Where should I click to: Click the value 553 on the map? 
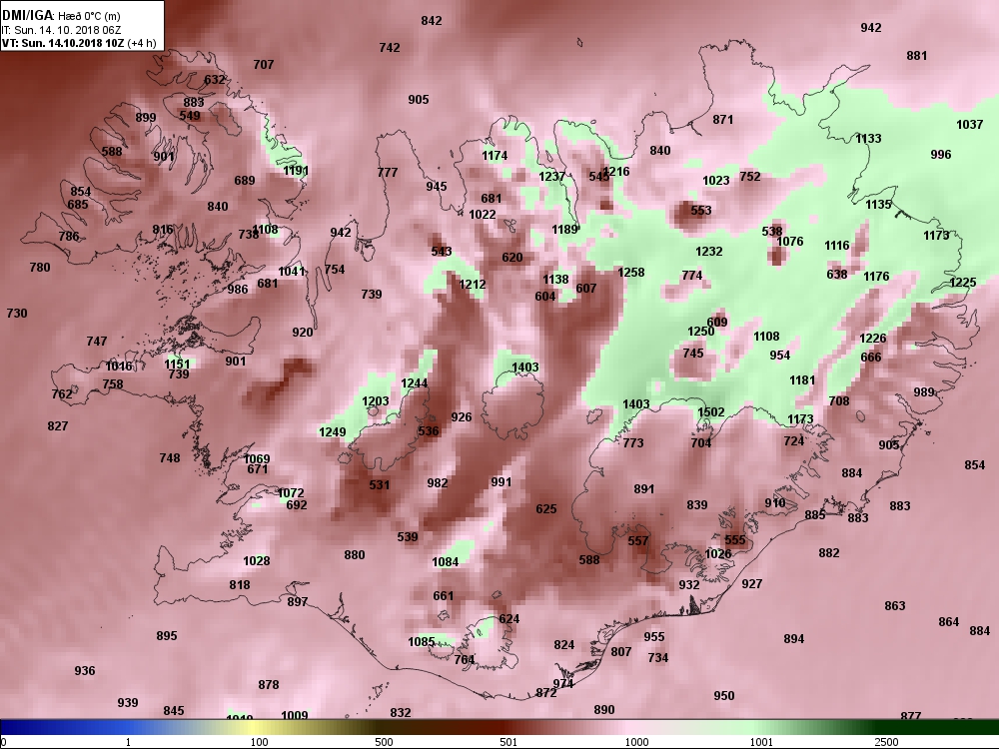pos(701,210)
